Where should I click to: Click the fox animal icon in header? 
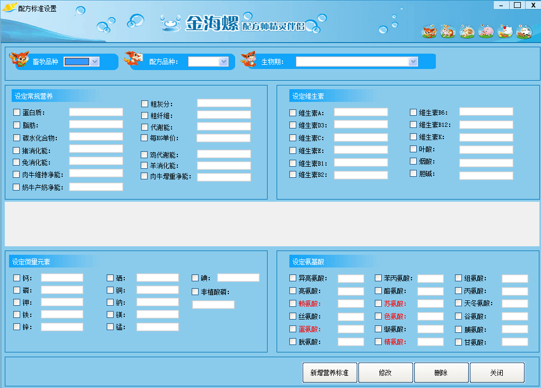coord(429,32)
